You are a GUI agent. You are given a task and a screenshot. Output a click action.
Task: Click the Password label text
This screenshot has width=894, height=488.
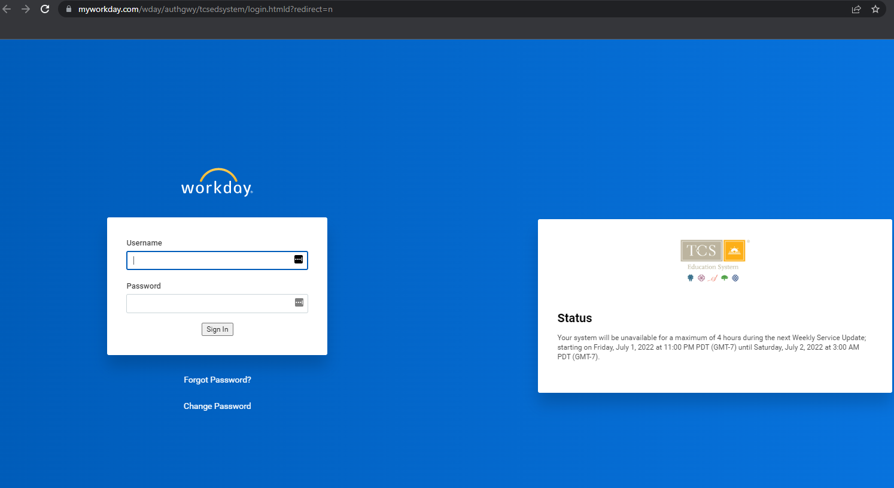[x=144, y=286]
